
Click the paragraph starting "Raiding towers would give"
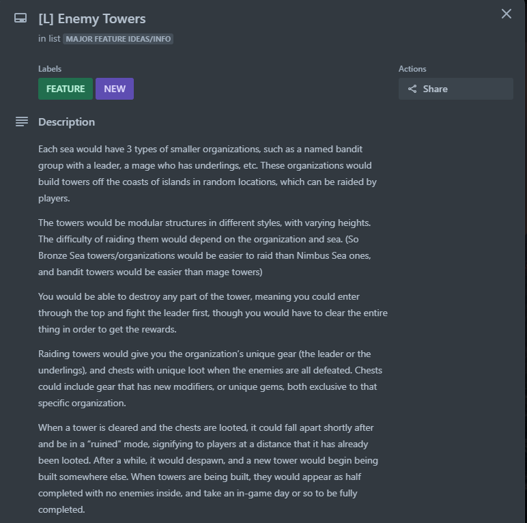click(x=210, y=378)
